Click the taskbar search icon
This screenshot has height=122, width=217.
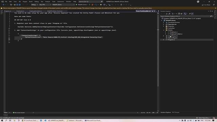[6, 121]
